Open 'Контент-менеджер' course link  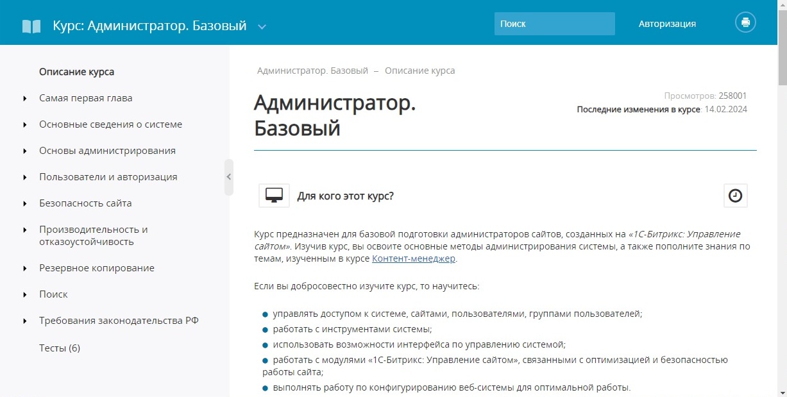coord(414,258)
